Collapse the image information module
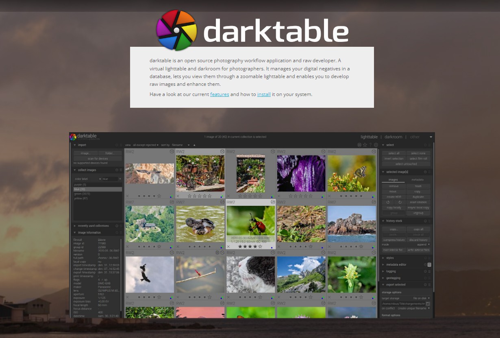This screenshot has width=500, height=338. pyautogui.click(x=74, y=233)
